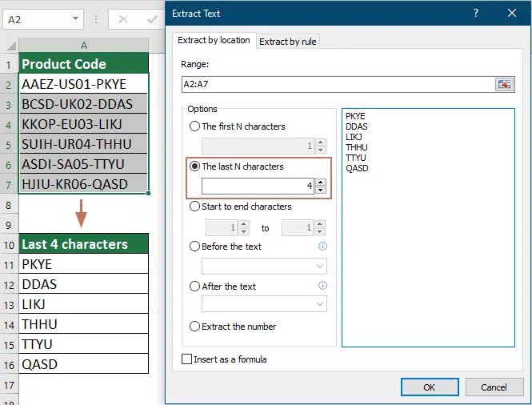Click the range selector icon in Range field
The width and height of the screenshot is (532, 405).
(x=504, y=84)
